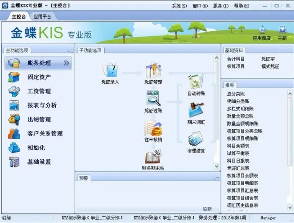Open the 凭证汇总表 report
Viewport: 294px width, 223px height.
click(238, 168)
